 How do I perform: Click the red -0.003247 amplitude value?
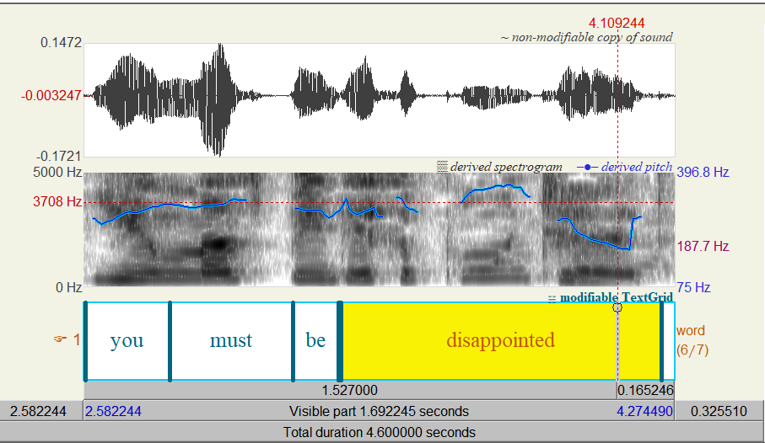51,95
